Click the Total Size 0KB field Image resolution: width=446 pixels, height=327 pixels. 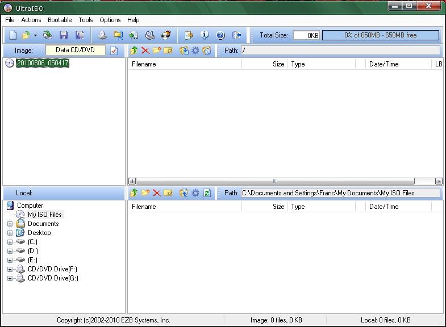[306, 35]
